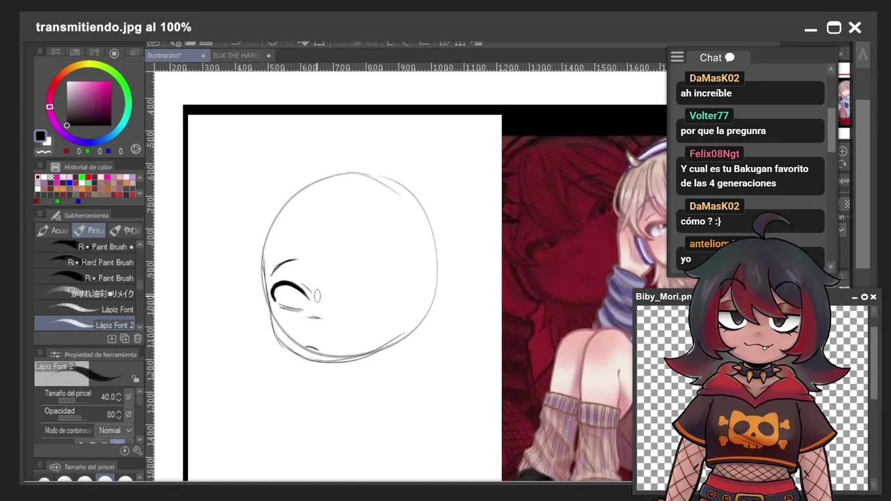Open the Chat hamburger menu

pyautogui.click(x=677, y=58)
